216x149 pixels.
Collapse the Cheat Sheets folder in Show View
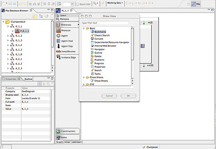point(84,78)
